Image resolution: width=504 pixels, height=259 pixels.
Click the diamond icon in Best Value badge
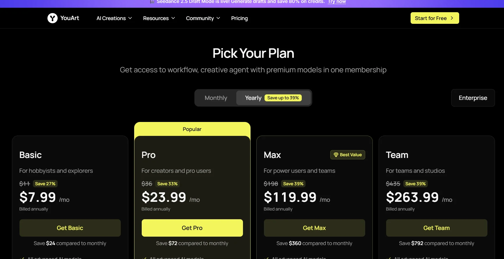pyautogui.click(x=336, y=155)
